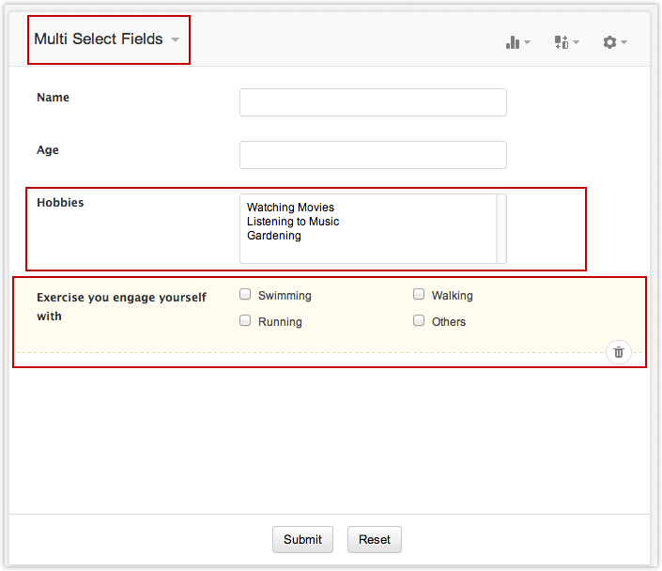The width and height of the screenshot is (662, 571).
Task: Select the Others checkbox
Action: 419,320
